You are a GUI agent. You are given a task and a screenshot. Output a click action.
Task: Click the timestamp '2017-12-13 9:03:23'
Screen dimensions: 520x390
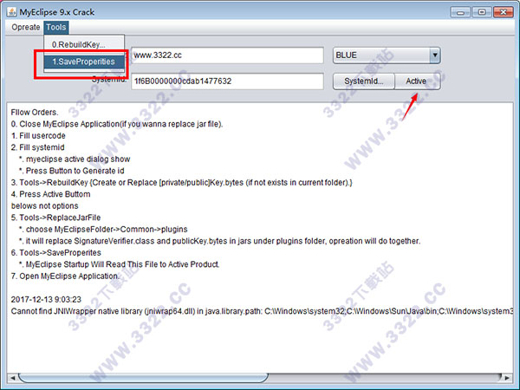click(46, 300)
